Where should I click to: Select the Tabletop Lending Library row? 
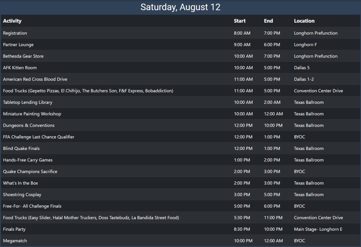click(x=180, y=102)
